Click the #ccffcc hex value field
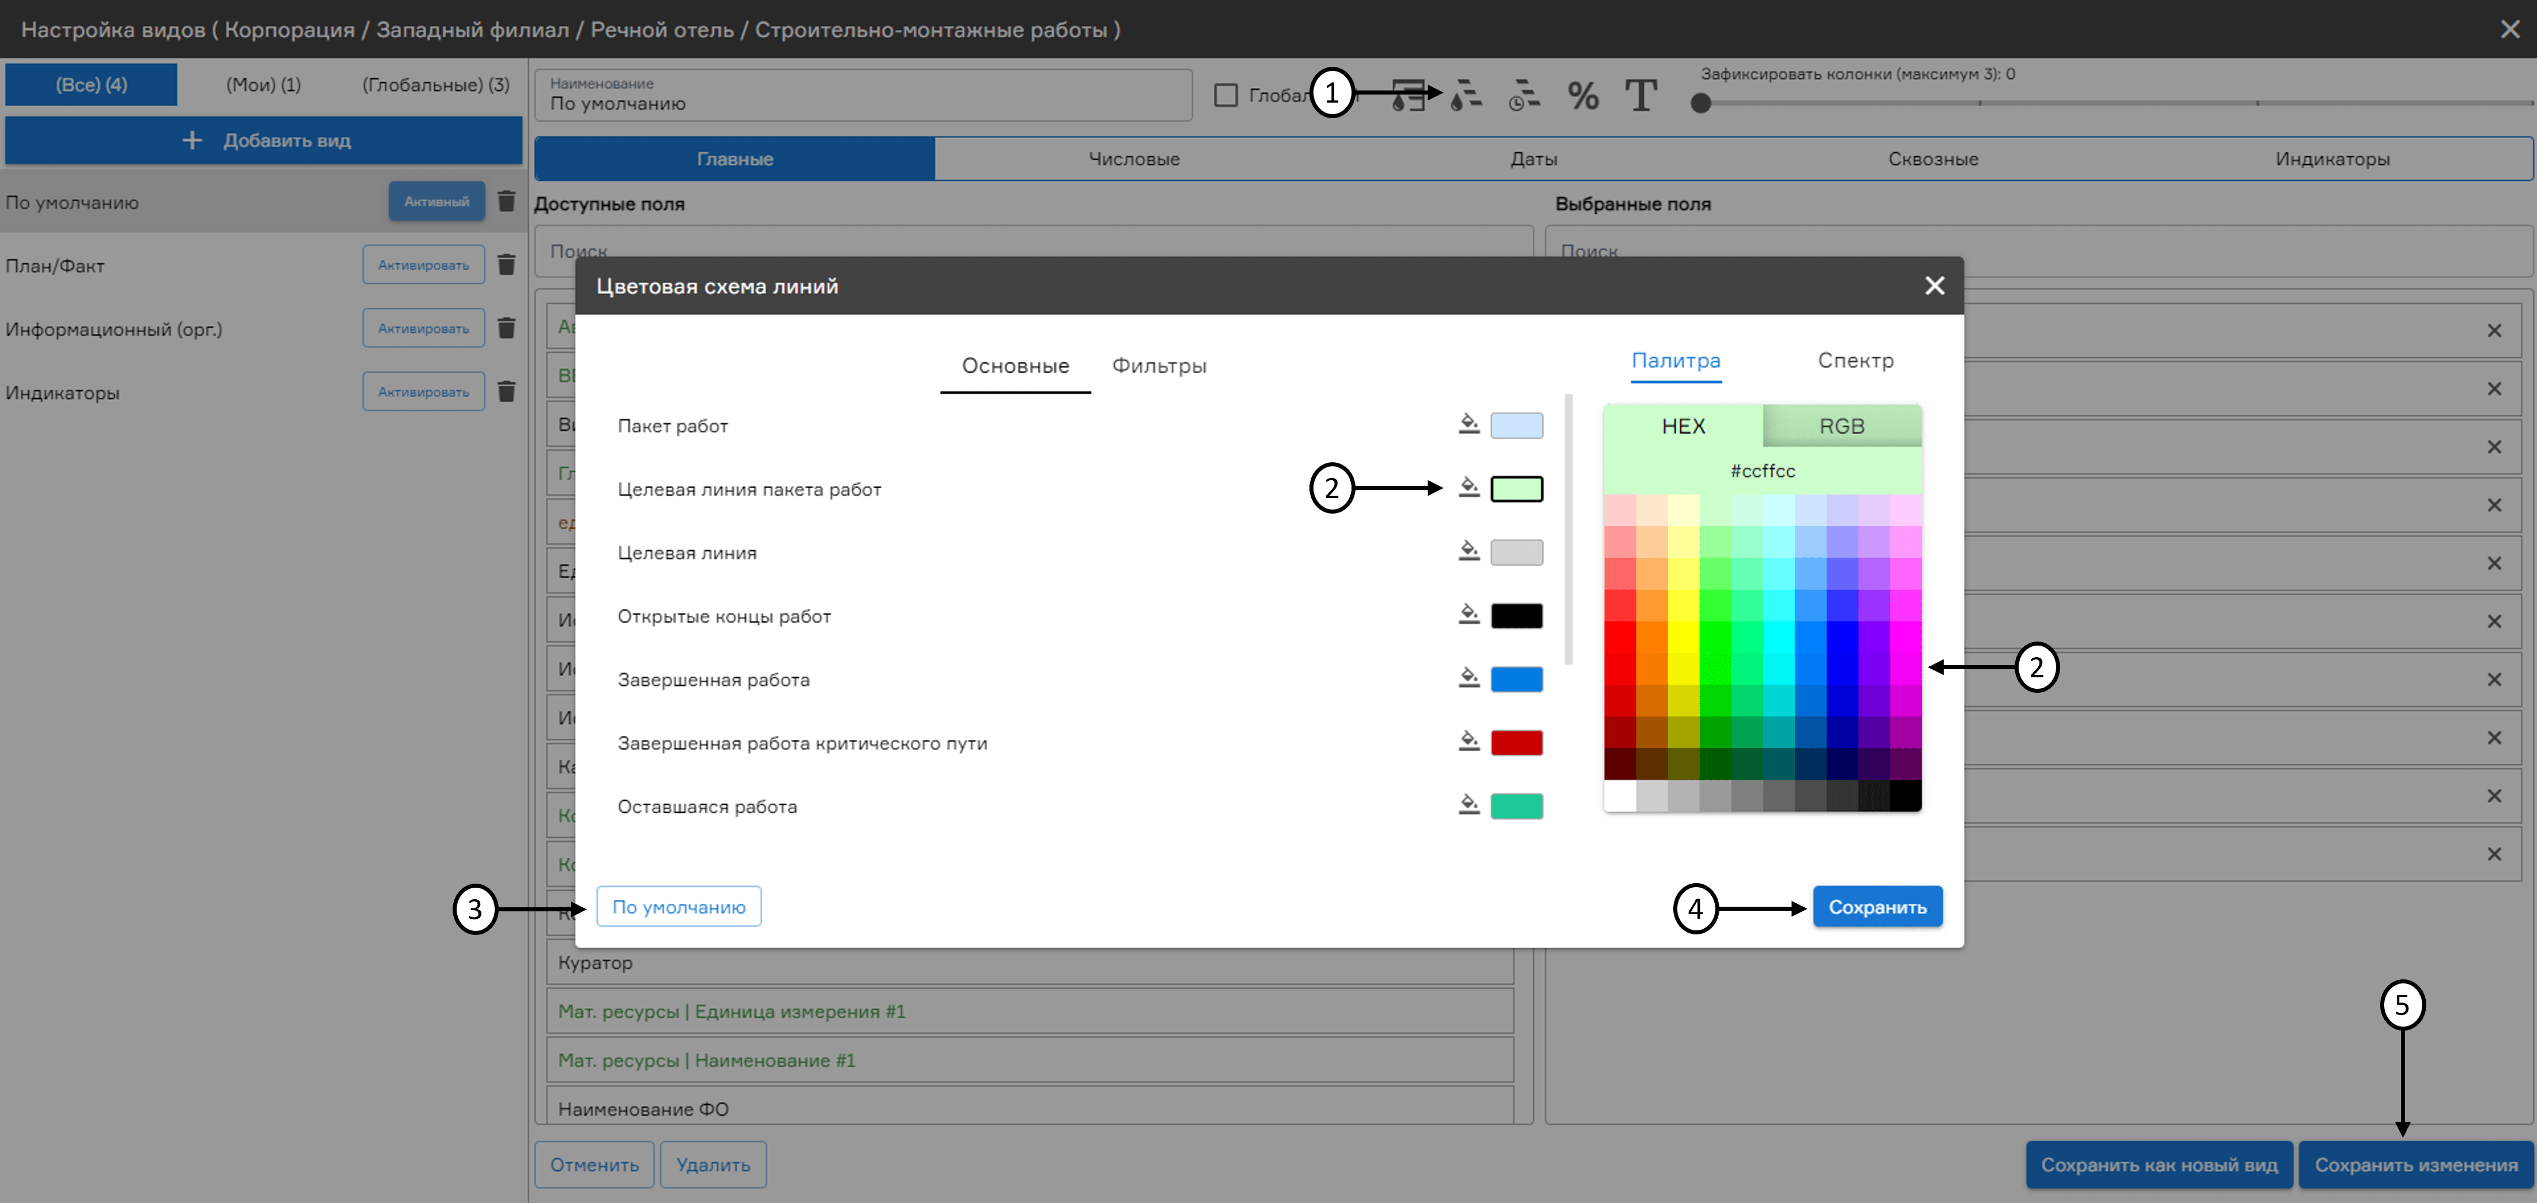2537x1203 pixels. 1763,470
